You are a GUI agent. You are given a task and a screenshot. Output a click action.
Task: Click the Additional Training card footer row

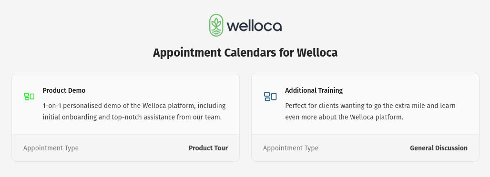365,148
